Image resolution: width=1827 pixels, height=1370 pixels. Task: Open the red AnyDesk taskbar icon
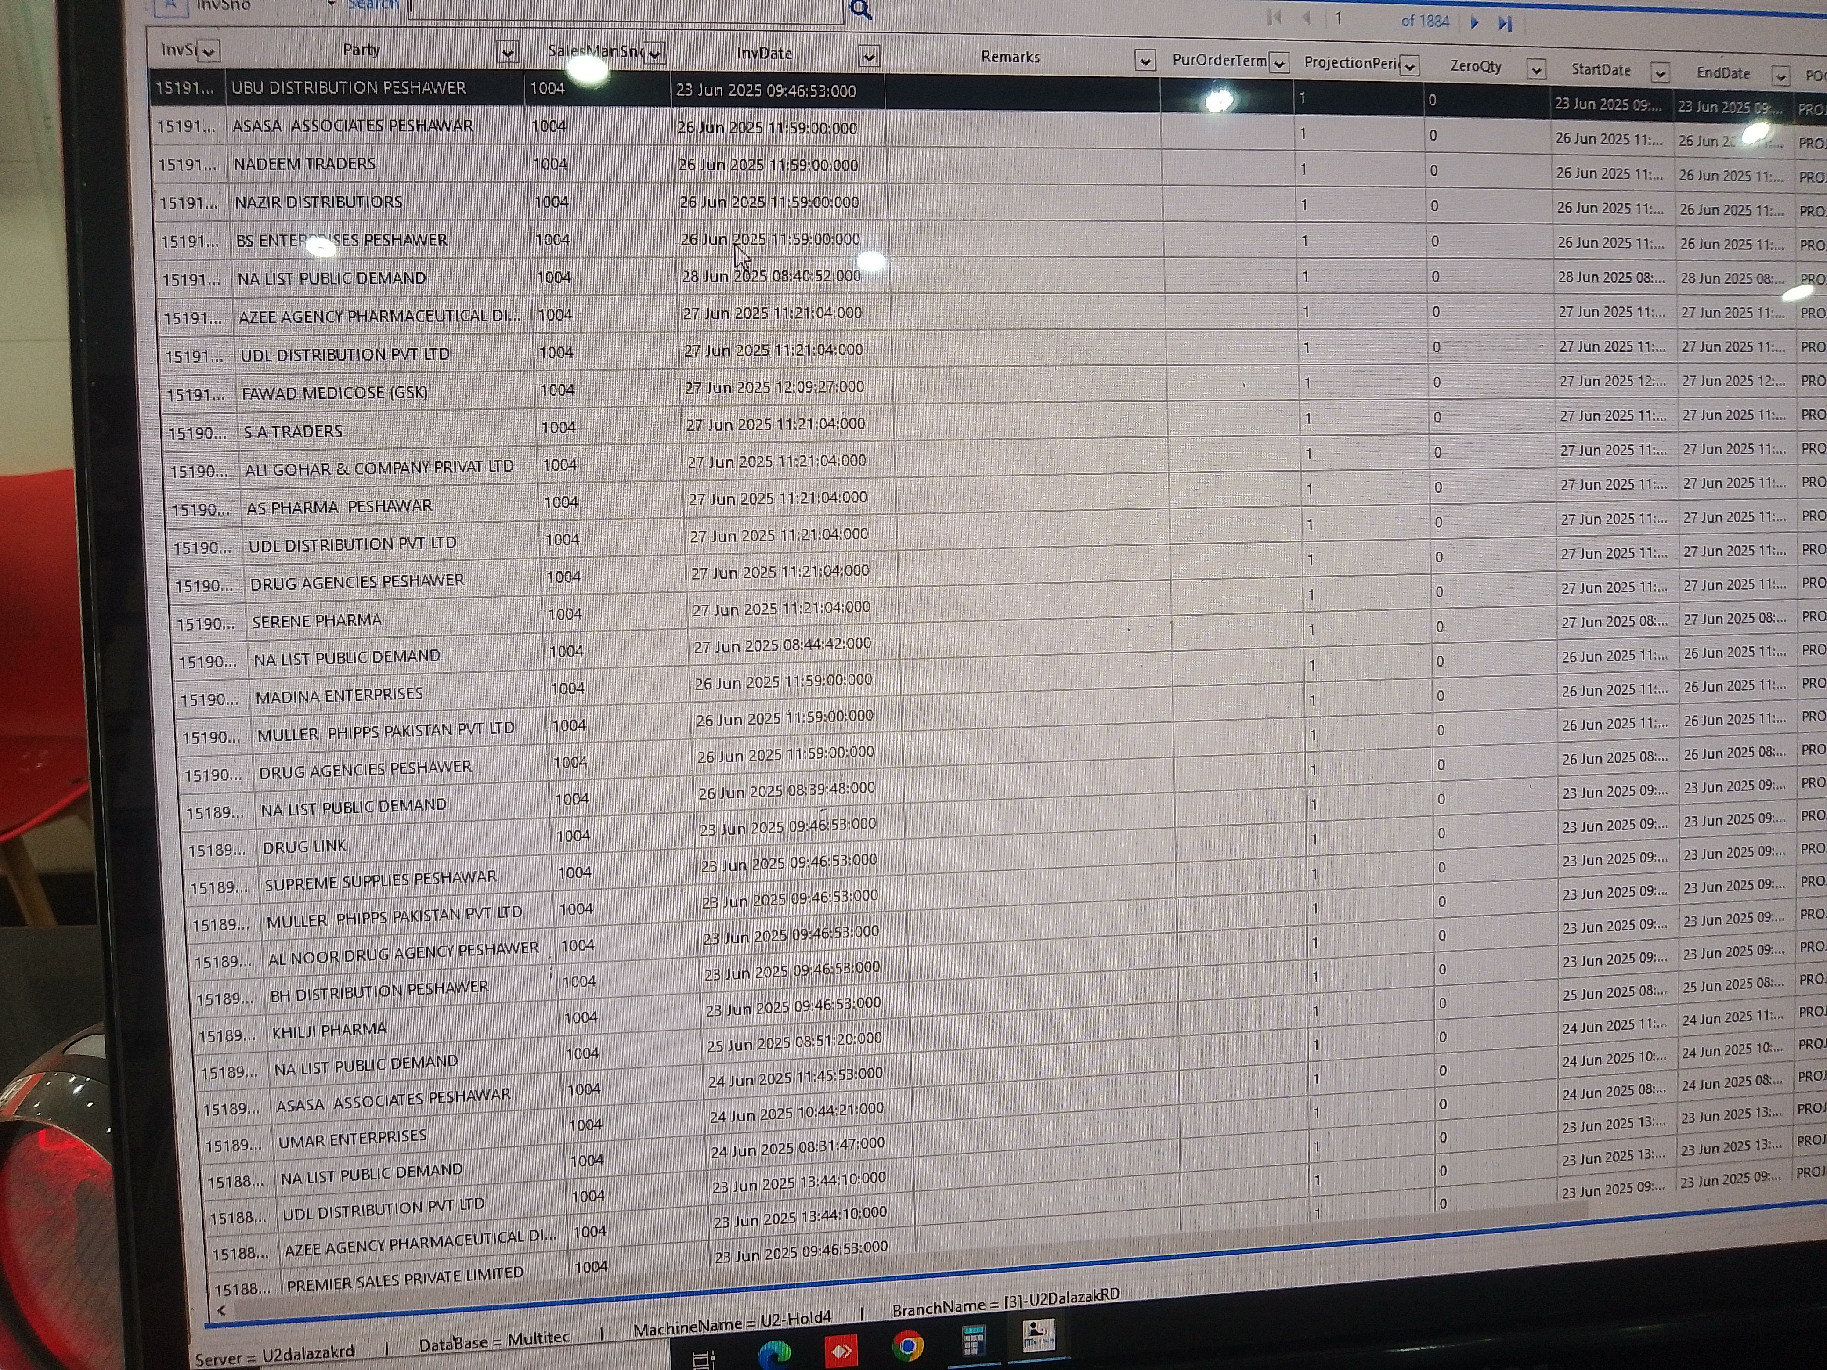841,1351
